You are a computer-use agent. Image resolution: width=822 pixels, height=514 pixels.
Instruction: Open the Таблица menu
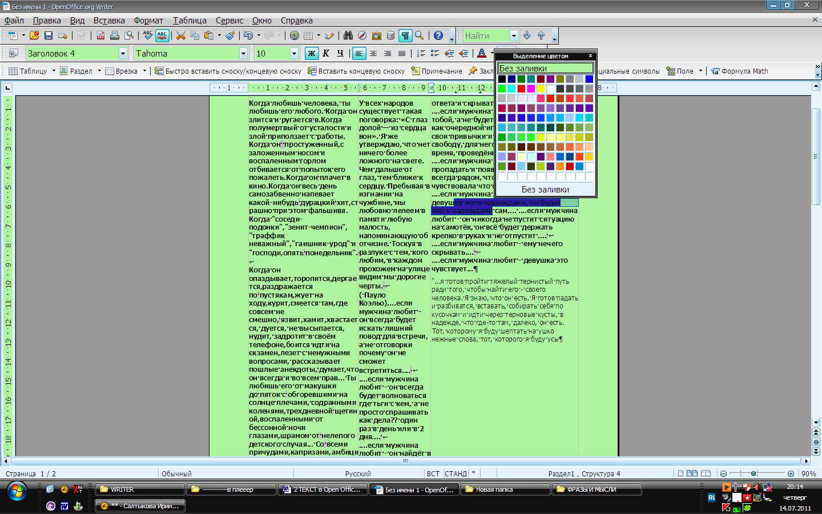tap(190, 21)
